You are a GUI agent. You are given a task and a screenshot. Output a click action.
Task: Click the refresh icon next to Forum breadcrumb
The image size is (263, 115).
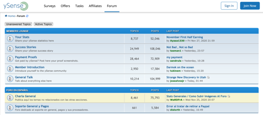(x=27, y=16)
